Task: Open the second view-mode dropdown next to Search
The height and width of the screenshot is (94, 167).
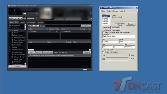Action: click(33, 26)
